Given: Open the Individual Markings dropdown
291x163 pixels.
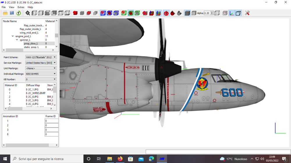Looking at the screenshot, I should [41, 74].
